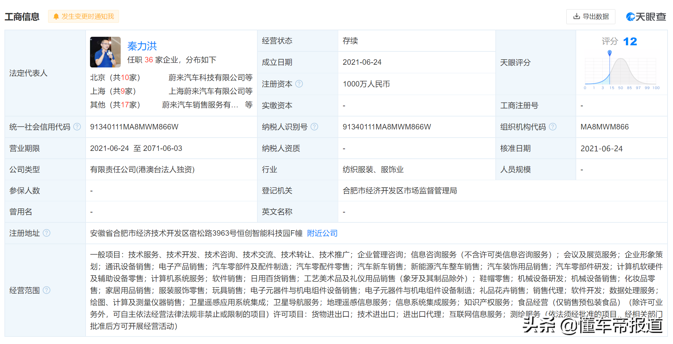Select 有限责任公司(港澳台法人独资) company type
This screenshot has width=673, height=344.
point(142,170)
